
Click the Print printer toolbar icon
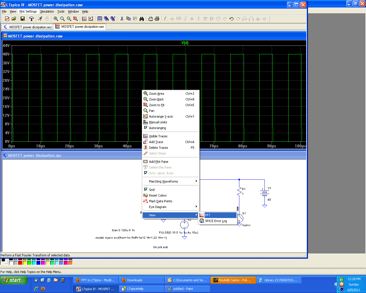coord(157,19)
